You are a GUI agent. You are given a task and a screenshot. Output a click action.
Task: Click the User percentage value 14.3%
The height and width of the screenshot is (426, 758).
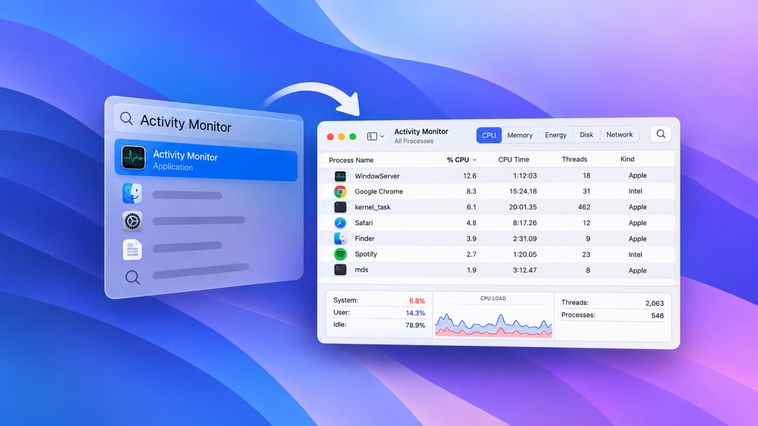point(415,313)
